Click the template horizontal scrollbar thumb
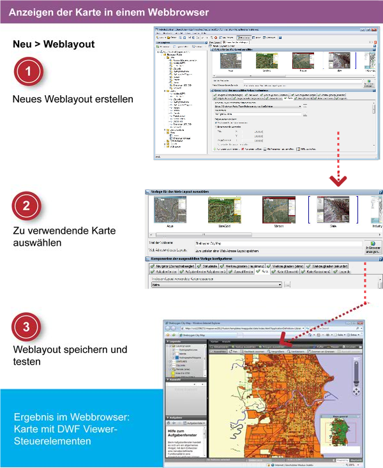Screen dimensions: 383x468 [x=204, y=234]
